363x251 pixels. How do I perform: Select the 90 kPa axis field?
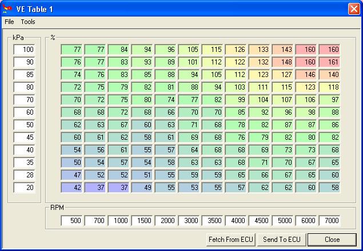pos(24,62)
